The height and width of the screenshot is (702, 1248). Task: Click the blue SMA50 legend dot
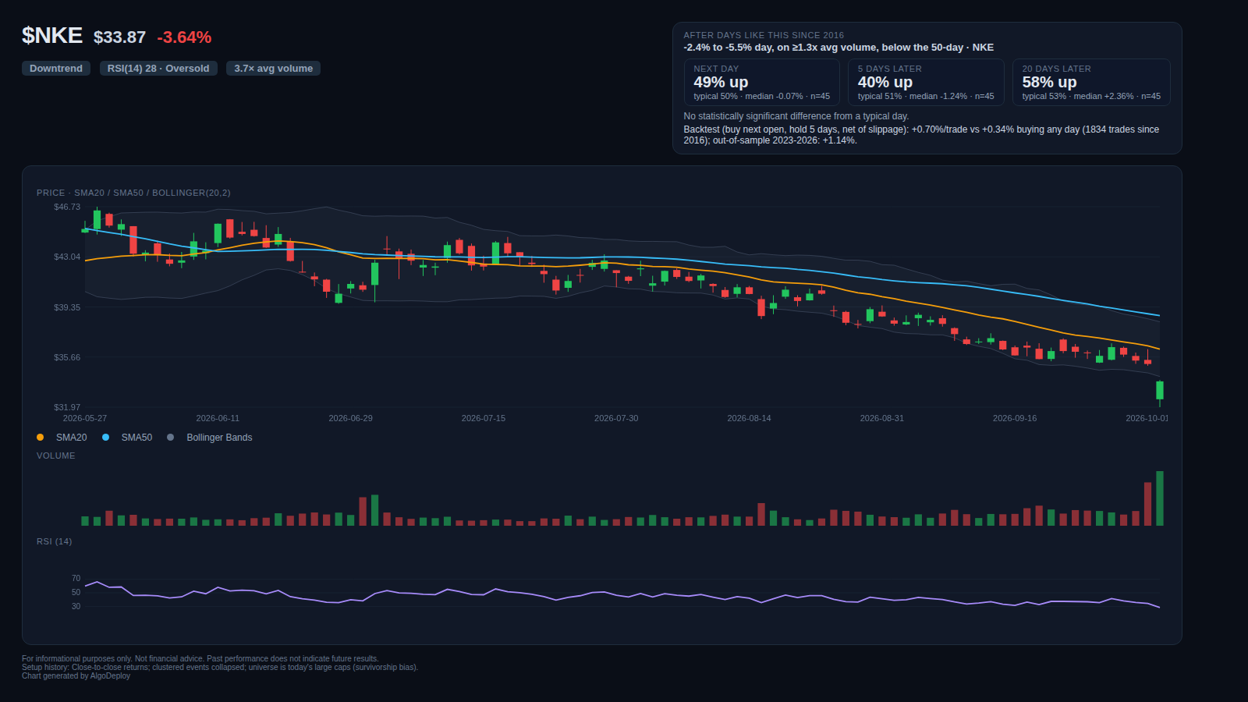[105, 438]
